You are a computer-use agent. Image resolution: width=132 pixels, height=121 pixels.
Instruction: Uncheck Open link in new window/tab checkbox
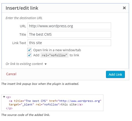(x=29, y=50)
